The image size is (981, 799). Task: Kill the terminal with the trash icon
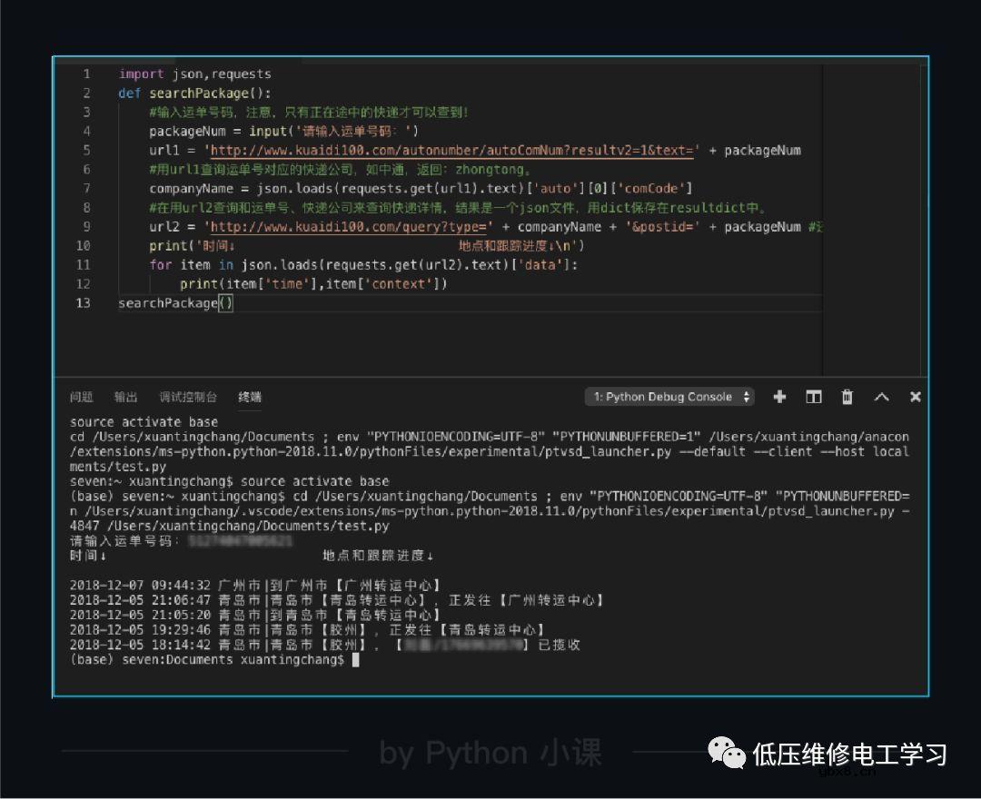(847, 397)
